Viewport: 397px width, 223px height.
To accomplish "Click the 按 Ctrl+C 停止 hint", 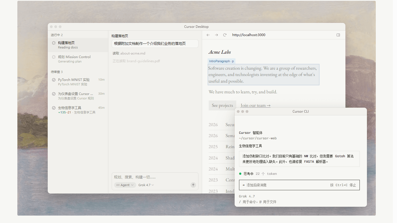I will [343, 185].
